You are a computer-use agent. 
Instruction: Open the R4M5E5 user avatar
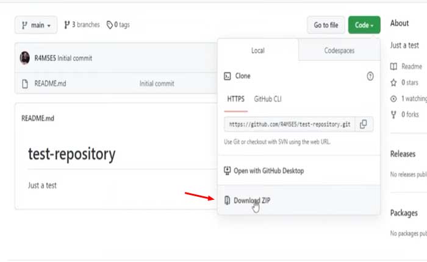pyautogui.click(x=25, y=58)
